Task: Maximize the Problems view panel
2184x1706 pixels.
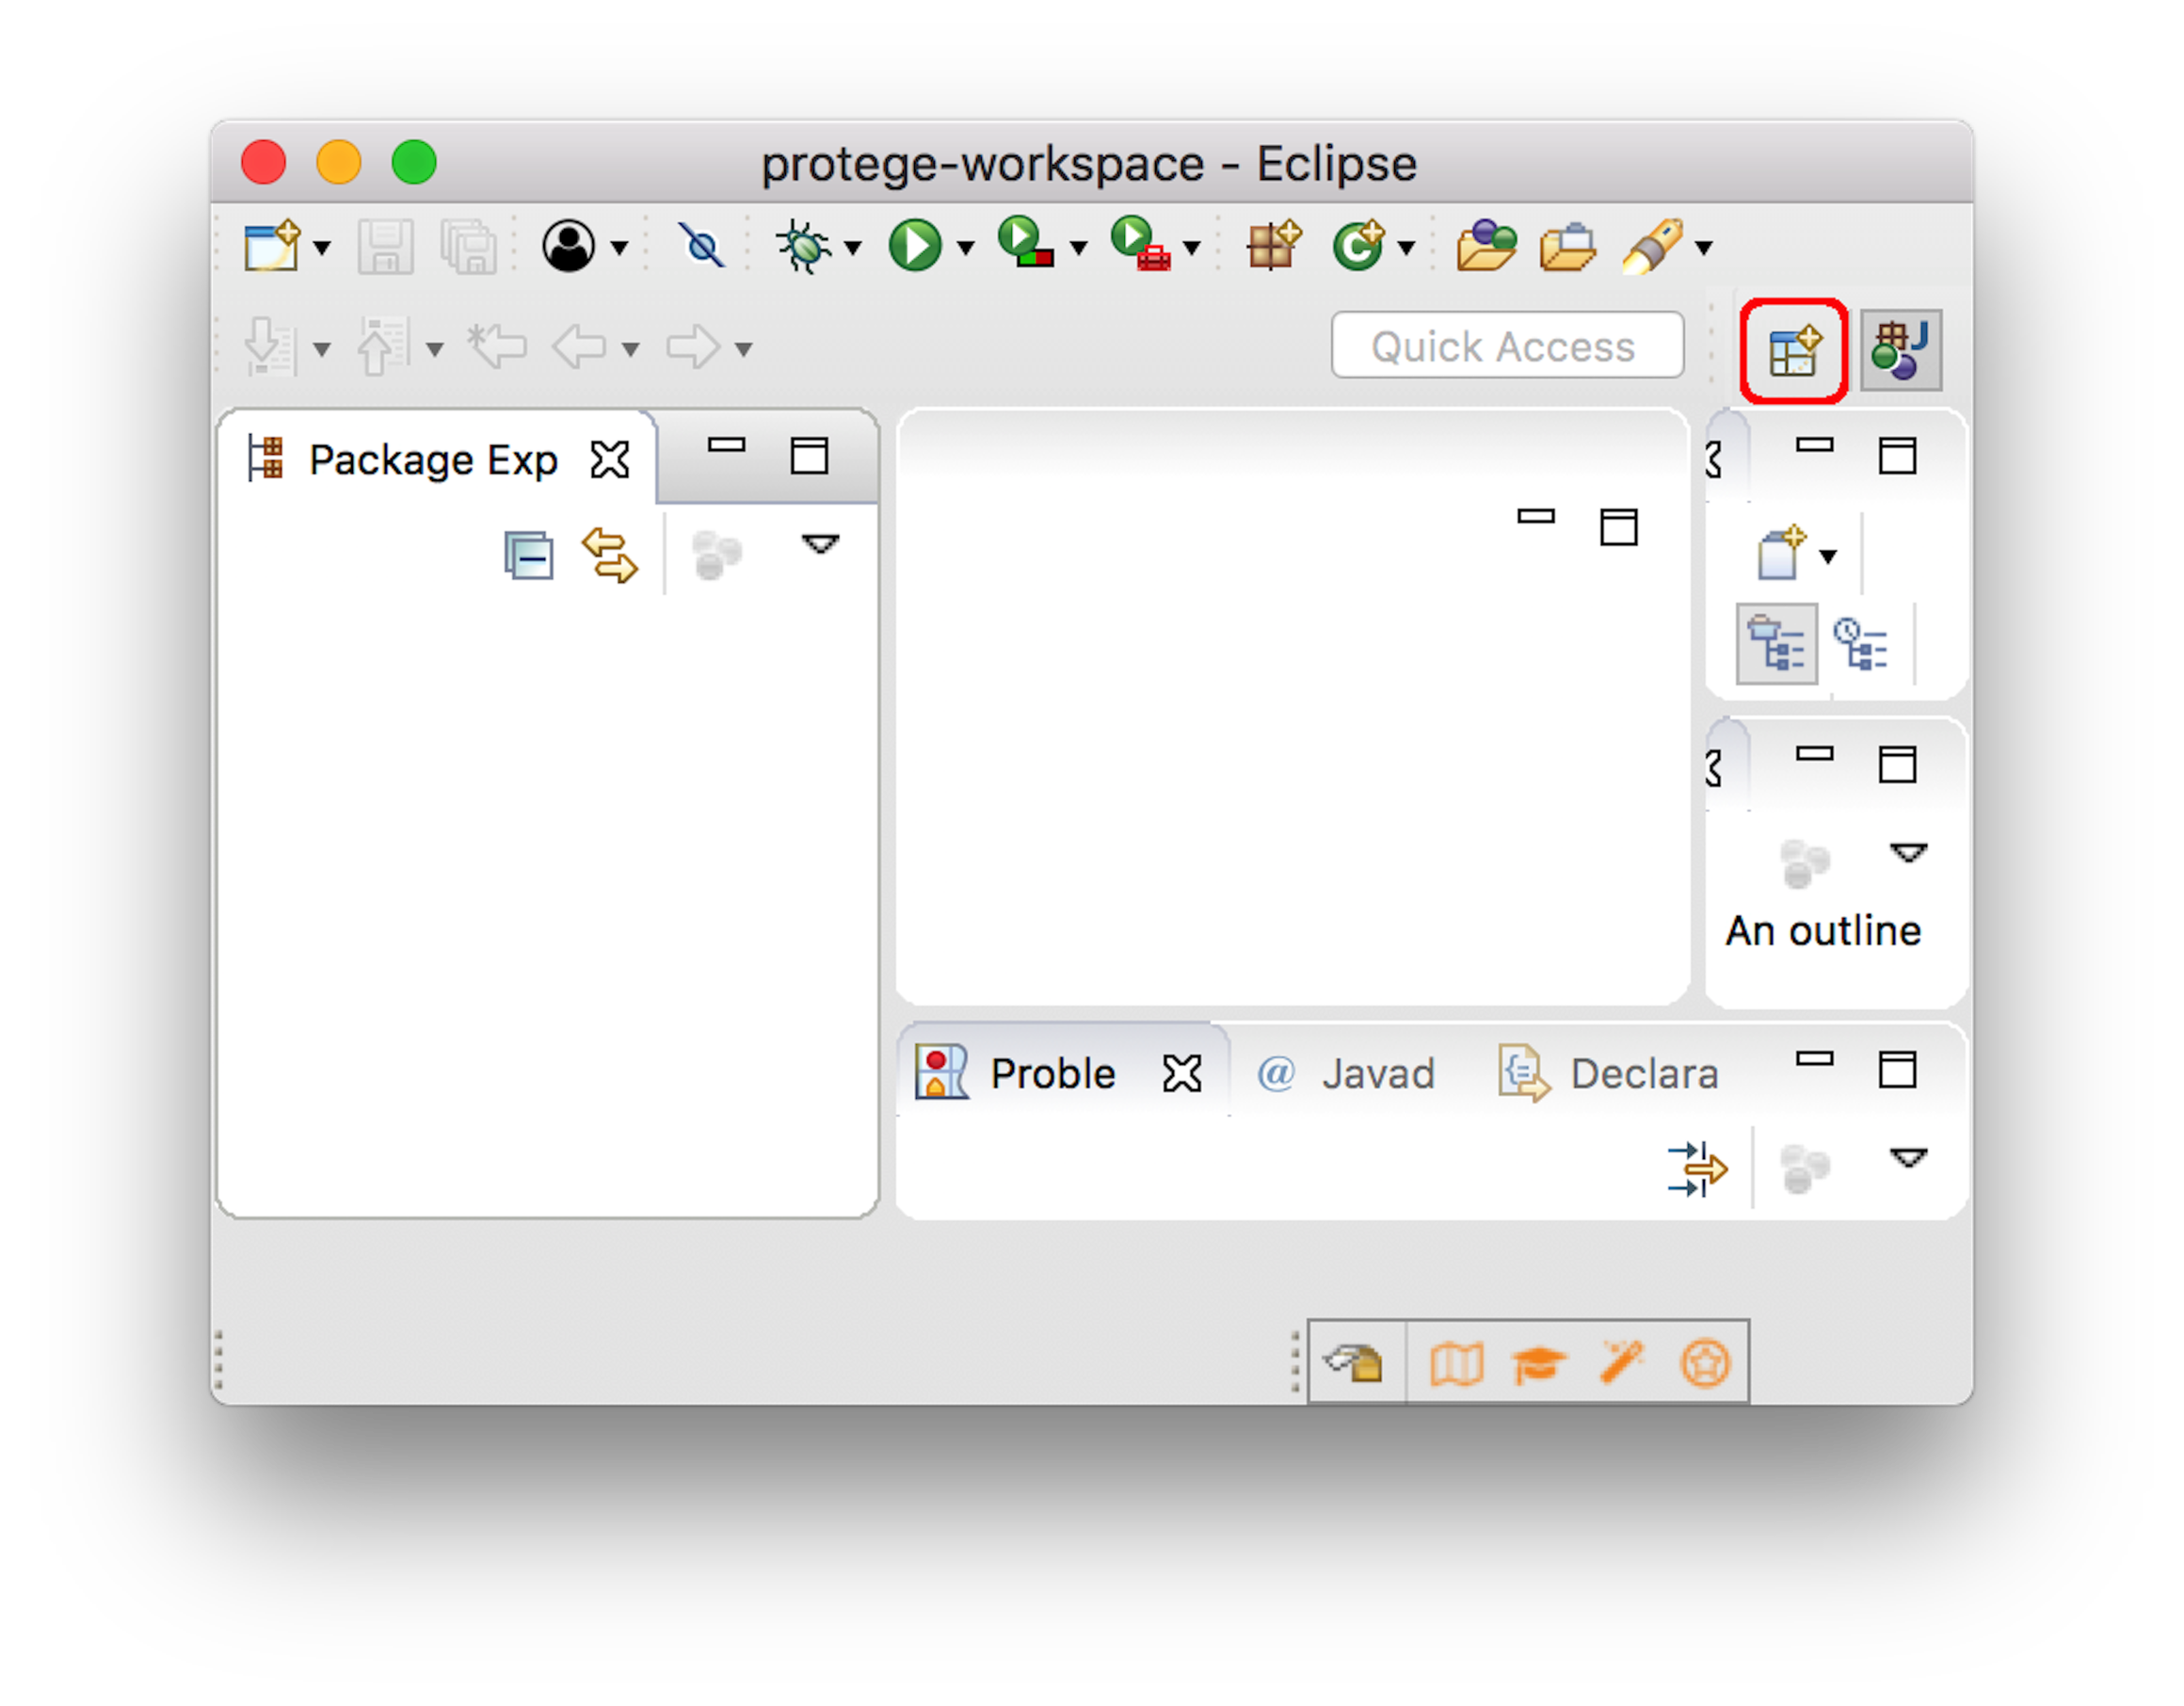Action: pos(1897,1070)
